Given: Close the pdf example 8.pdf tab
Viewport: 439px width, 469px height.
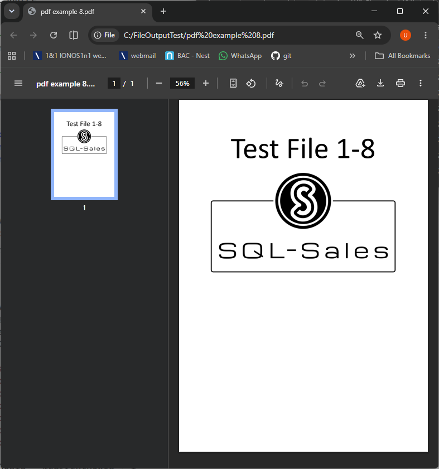Looking at the screenshot, I should (143, 11).
